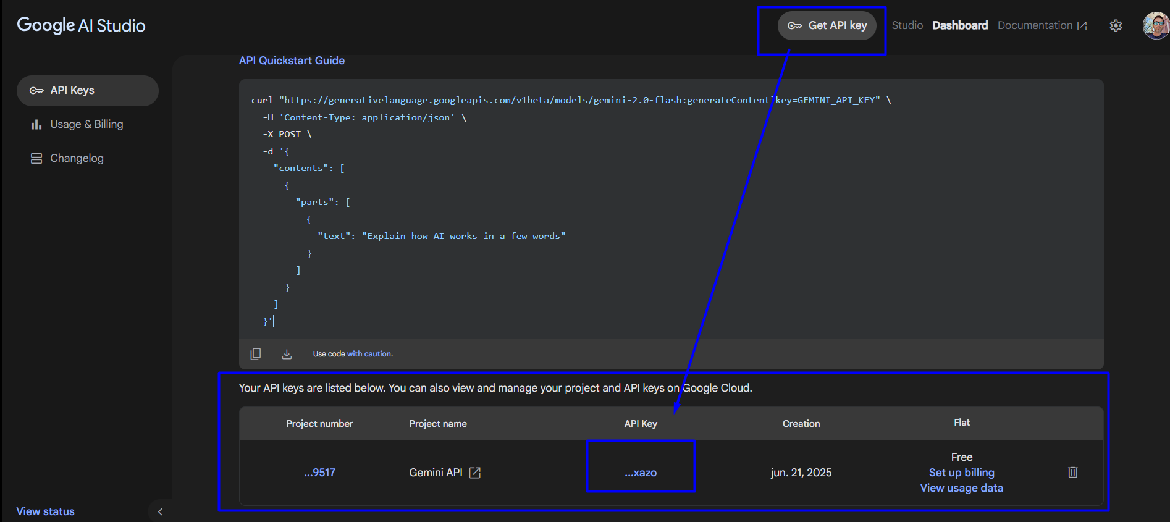The height and width of the screenshot is (522, 1170).
Task: Click the 'Project number' column header
Action: coord(319,424)
